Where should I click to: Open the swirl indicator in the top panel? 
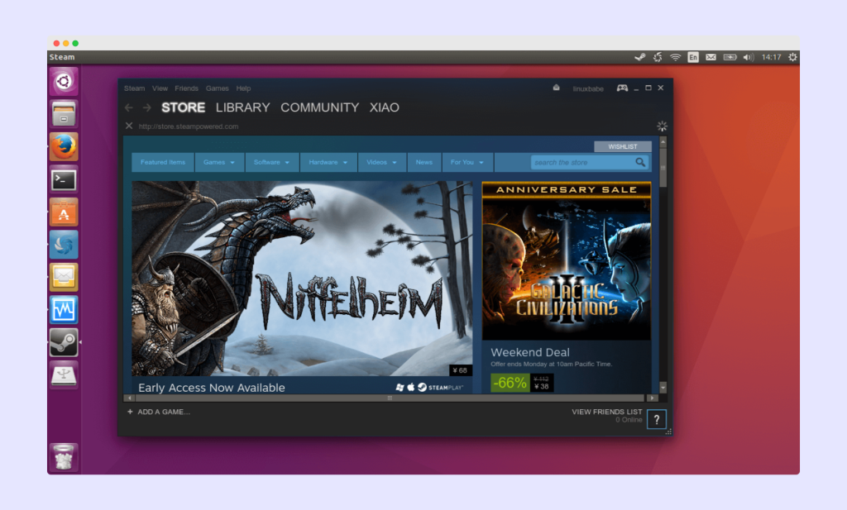pos(658,57)
